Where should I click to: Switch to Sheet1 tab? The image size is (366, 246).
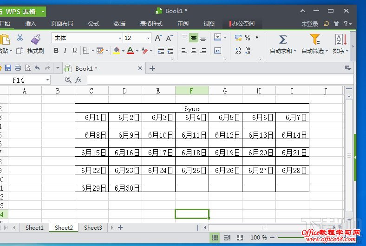(34, 227)
